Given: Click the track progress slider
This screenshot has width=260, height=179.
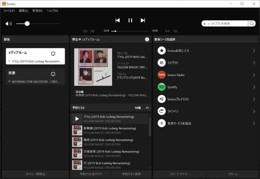Looking at the screenshot, I should coord(130,31).
